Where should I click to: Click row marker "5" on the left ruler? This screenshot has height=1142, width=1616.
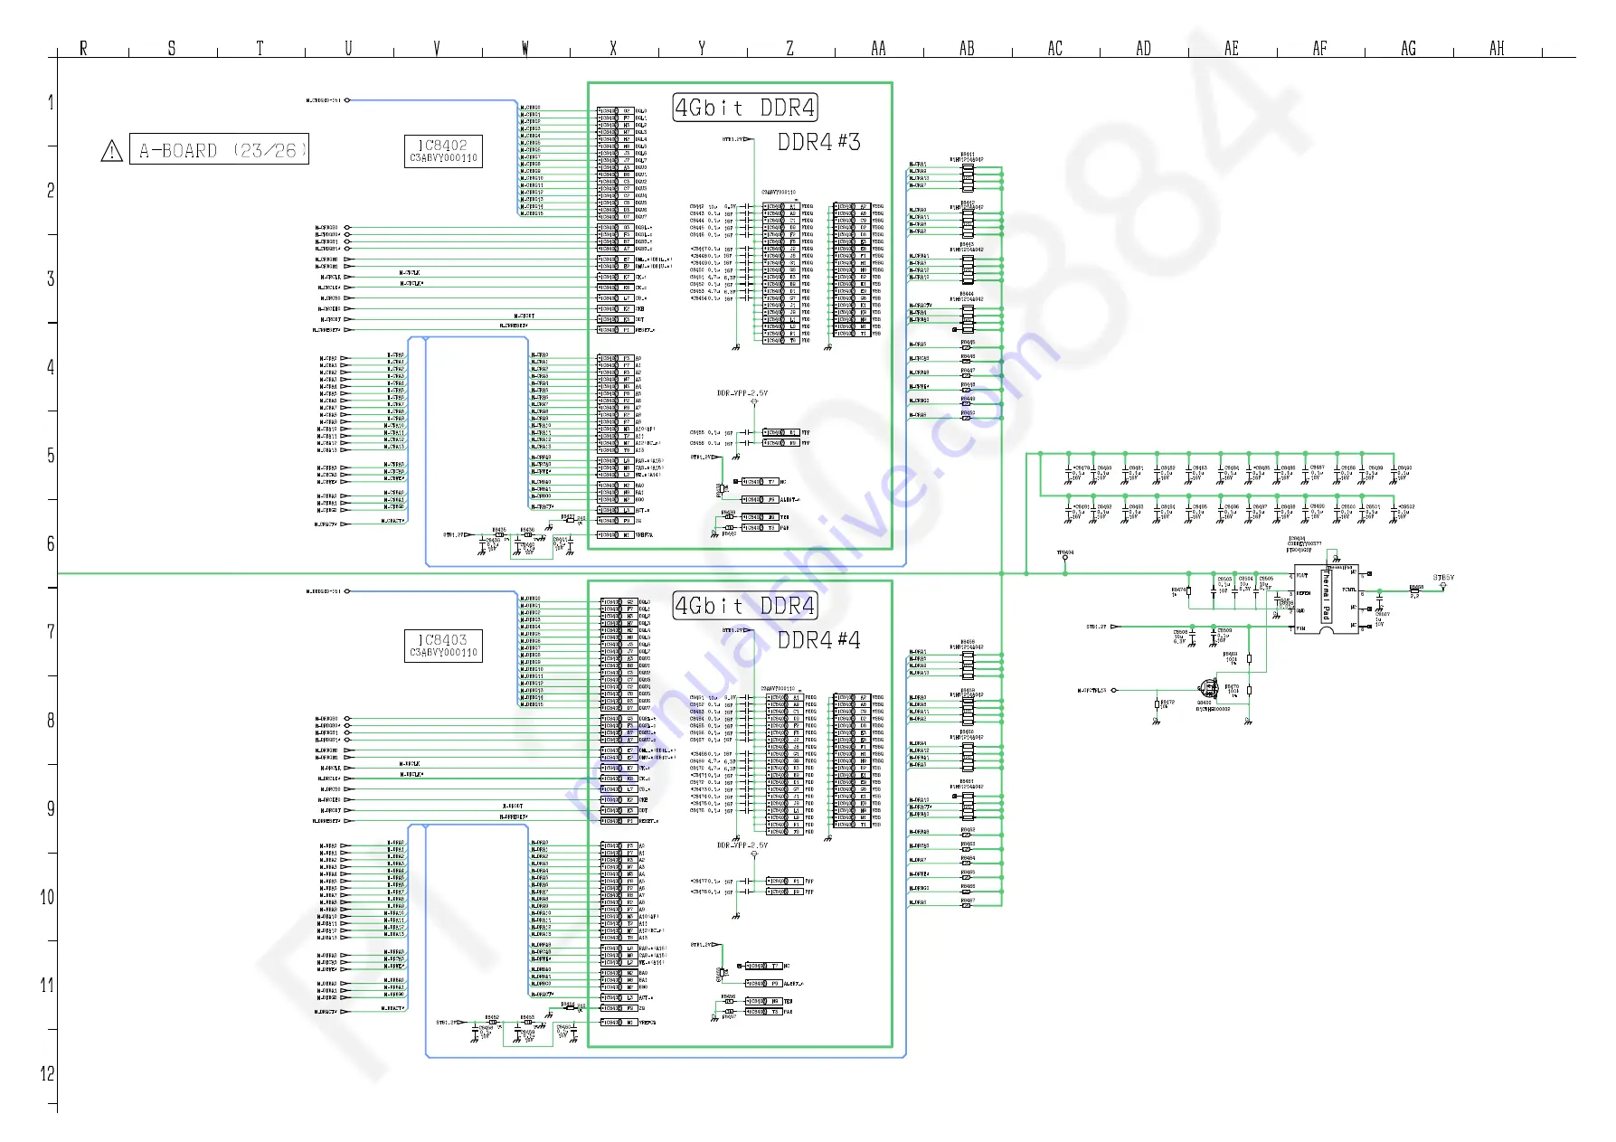pos(51,456)
